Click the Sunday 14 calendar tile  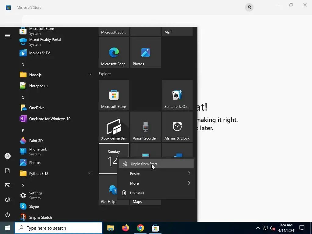click(109, 158)
